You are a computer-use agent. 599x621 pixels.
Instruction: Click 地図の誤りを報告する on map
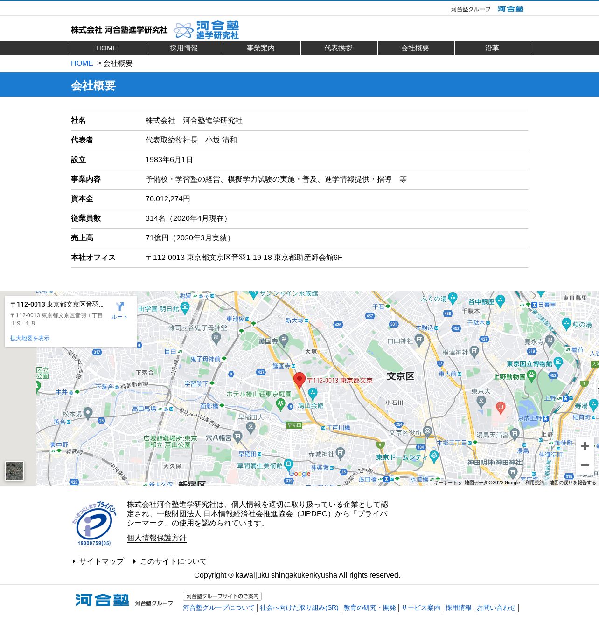pos(572,483)
